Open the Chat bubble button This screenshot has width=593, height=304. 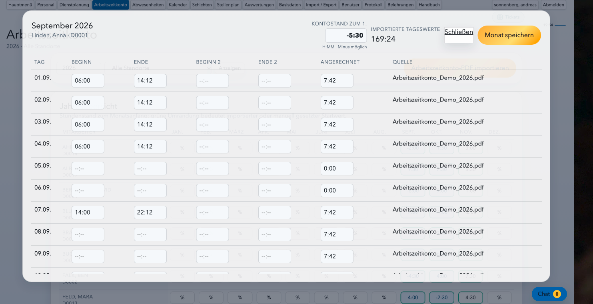pos(549,294)
